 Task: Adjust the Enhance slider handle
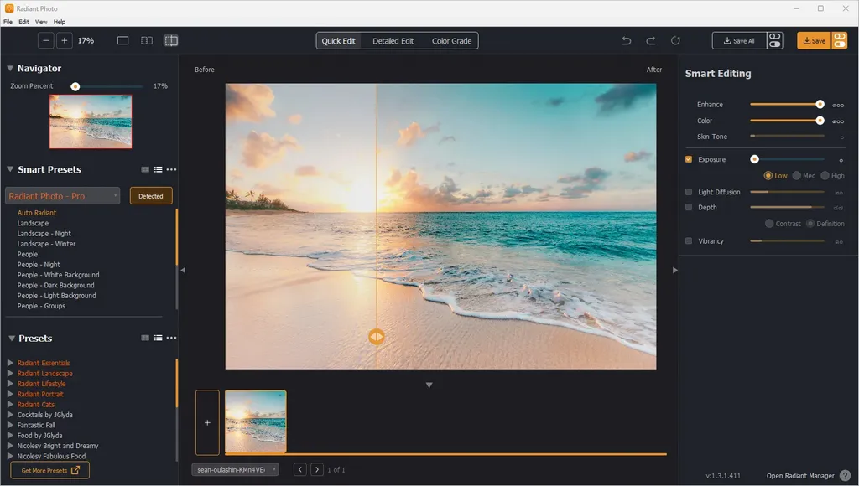[820, 105]
